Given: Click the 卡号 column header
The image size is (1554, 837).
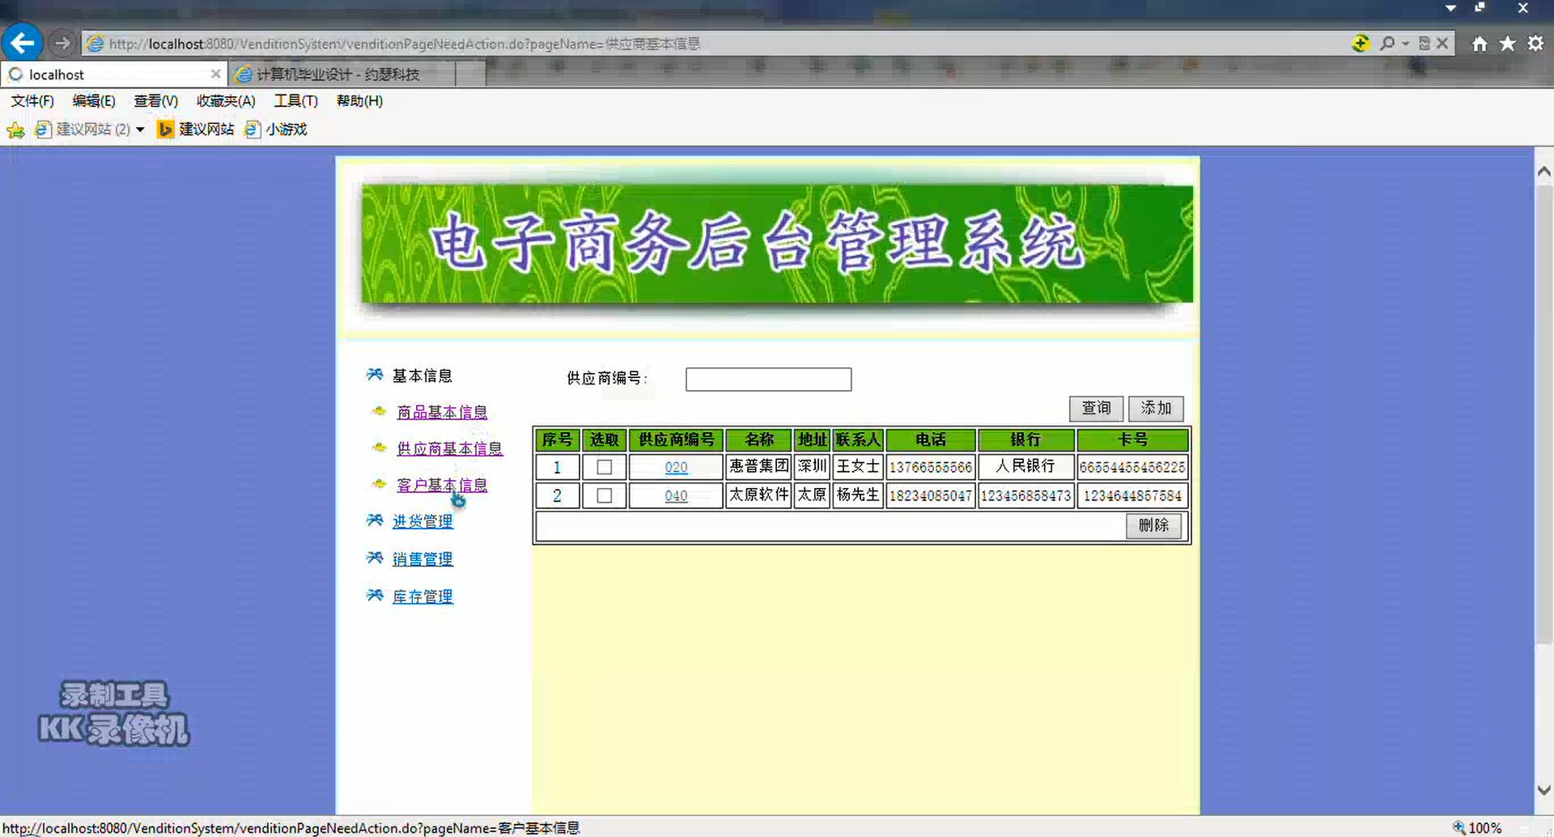Looking at the screenshot, I should click(x=1132, y=440).
